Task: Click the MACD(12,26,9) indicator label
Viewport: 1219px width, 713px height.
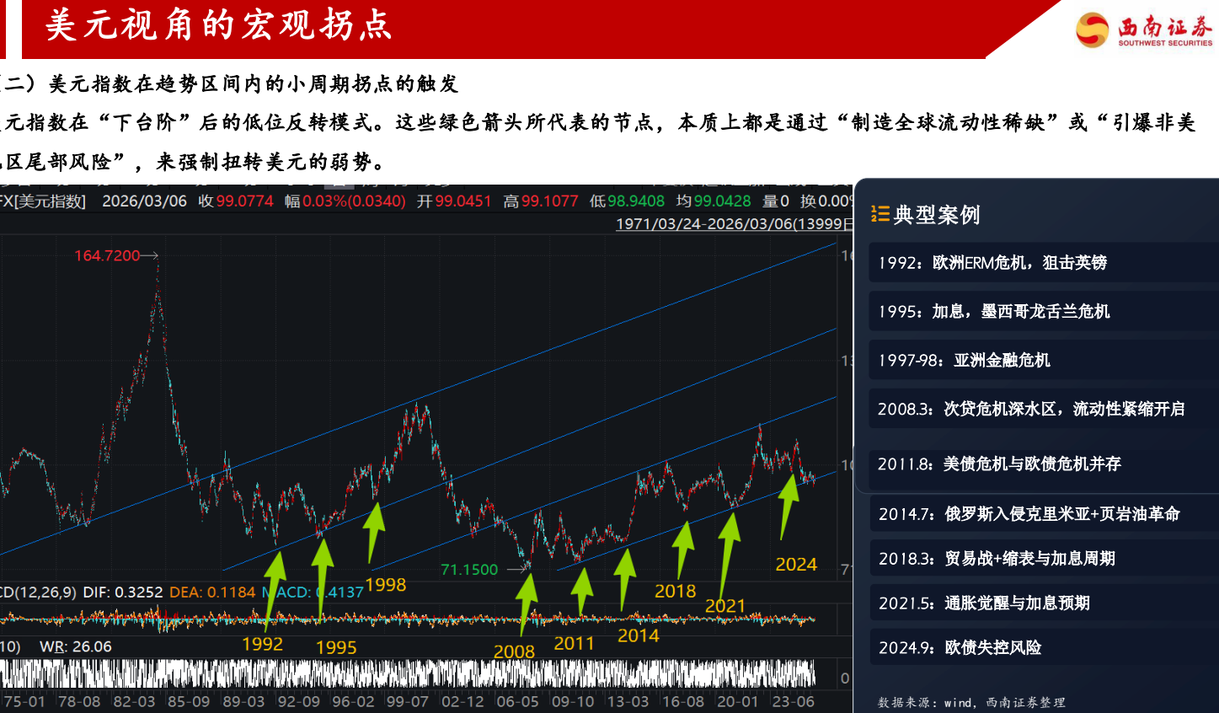Action: (x=38, y=592)
